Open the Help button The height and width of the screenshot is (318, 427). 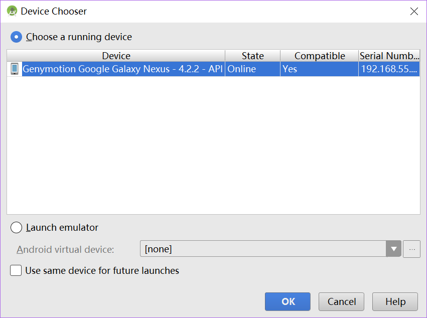point(395,301)
